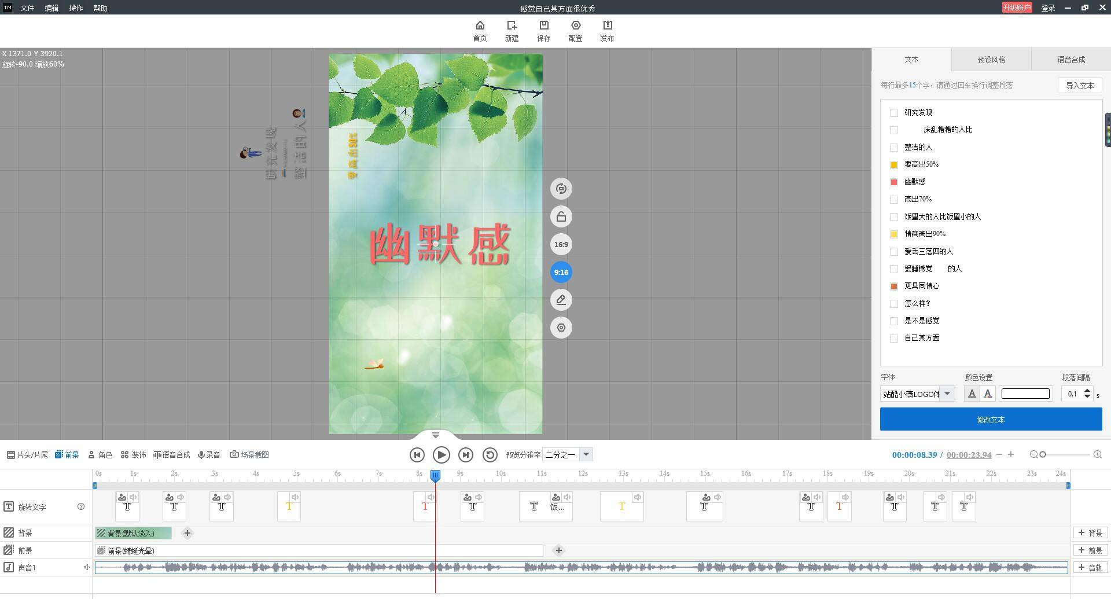Select the 16:9 aspect ratio button
The width and height of the screenshot is (1111, 599).
561,244
